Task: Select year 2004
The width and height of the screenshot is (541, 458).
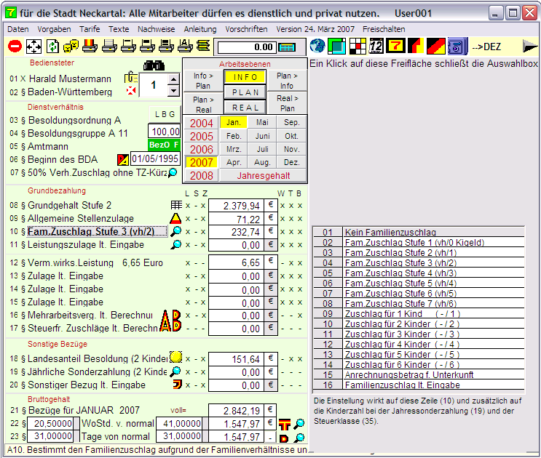Action: pos(202,124)
